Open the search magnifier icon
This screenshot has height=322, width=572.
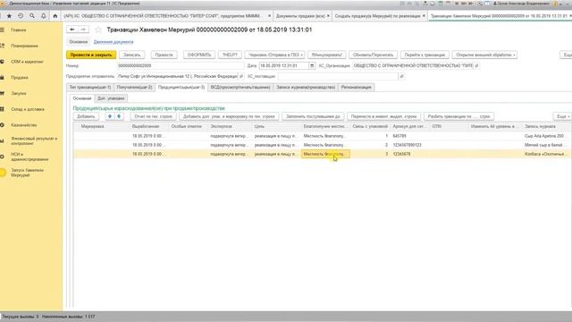pyautogui.click(x=32, y=16)
